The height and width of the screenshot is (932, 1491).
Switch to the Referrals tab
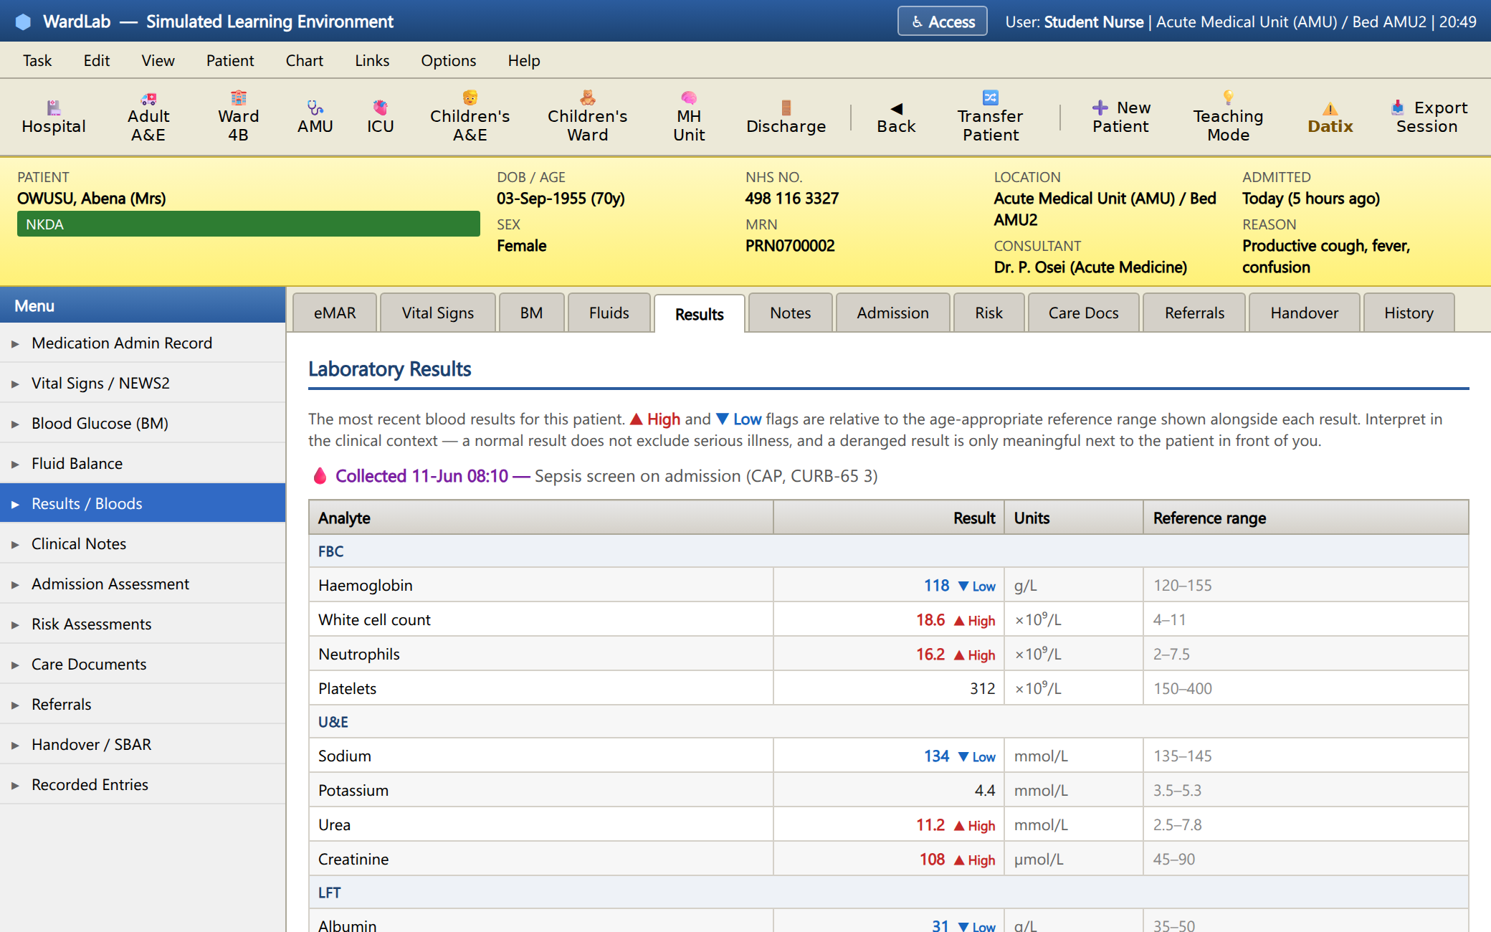[1194, 313]
